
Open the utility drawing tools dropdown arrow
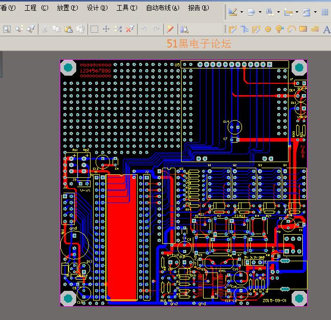241,12
